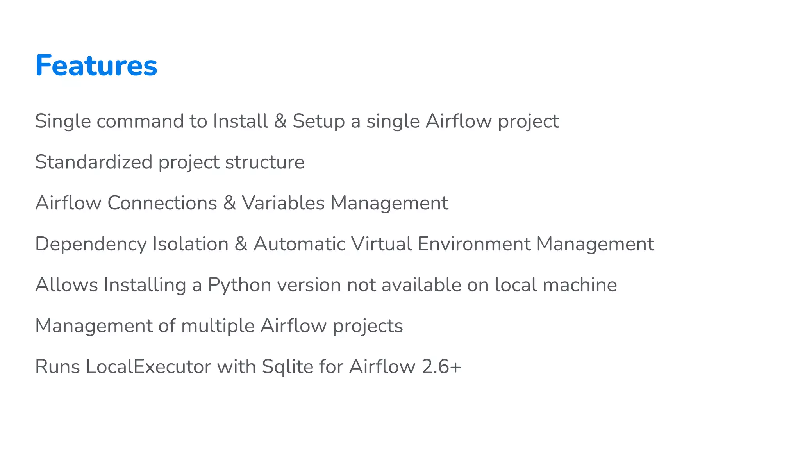Click the words single Airflow project
800x450 pixels.
462,122
